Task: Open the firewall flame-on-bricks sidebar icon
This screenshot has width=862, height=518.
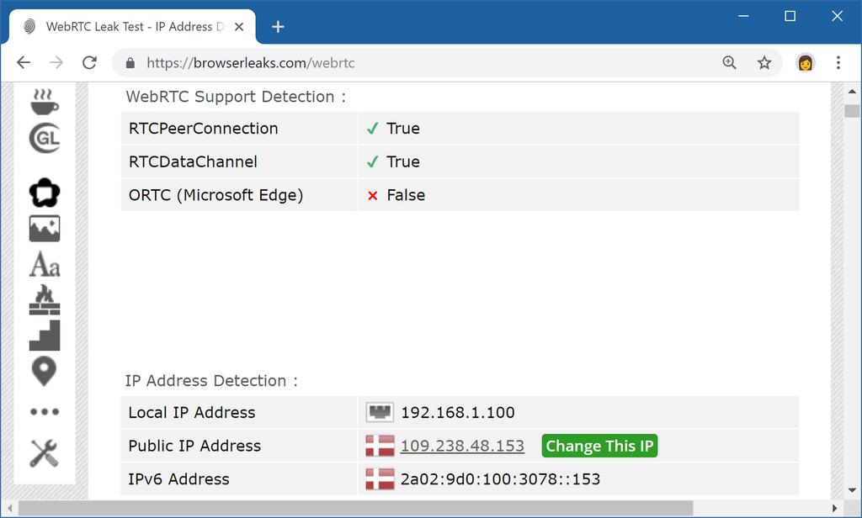Action: (x=45, y=299)
